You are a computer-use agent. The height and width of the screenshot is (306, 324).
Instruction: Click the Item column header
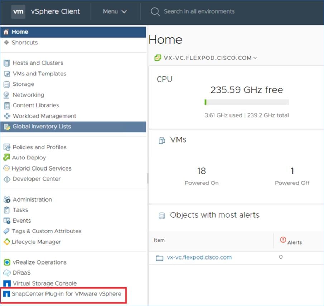coord(159,240)
